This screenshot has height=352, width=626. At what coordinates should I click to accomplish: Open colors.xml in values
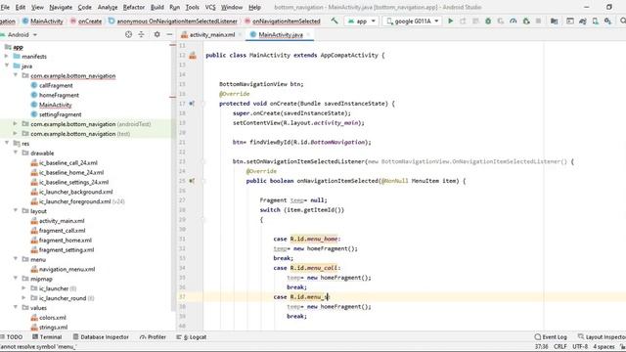52,317
